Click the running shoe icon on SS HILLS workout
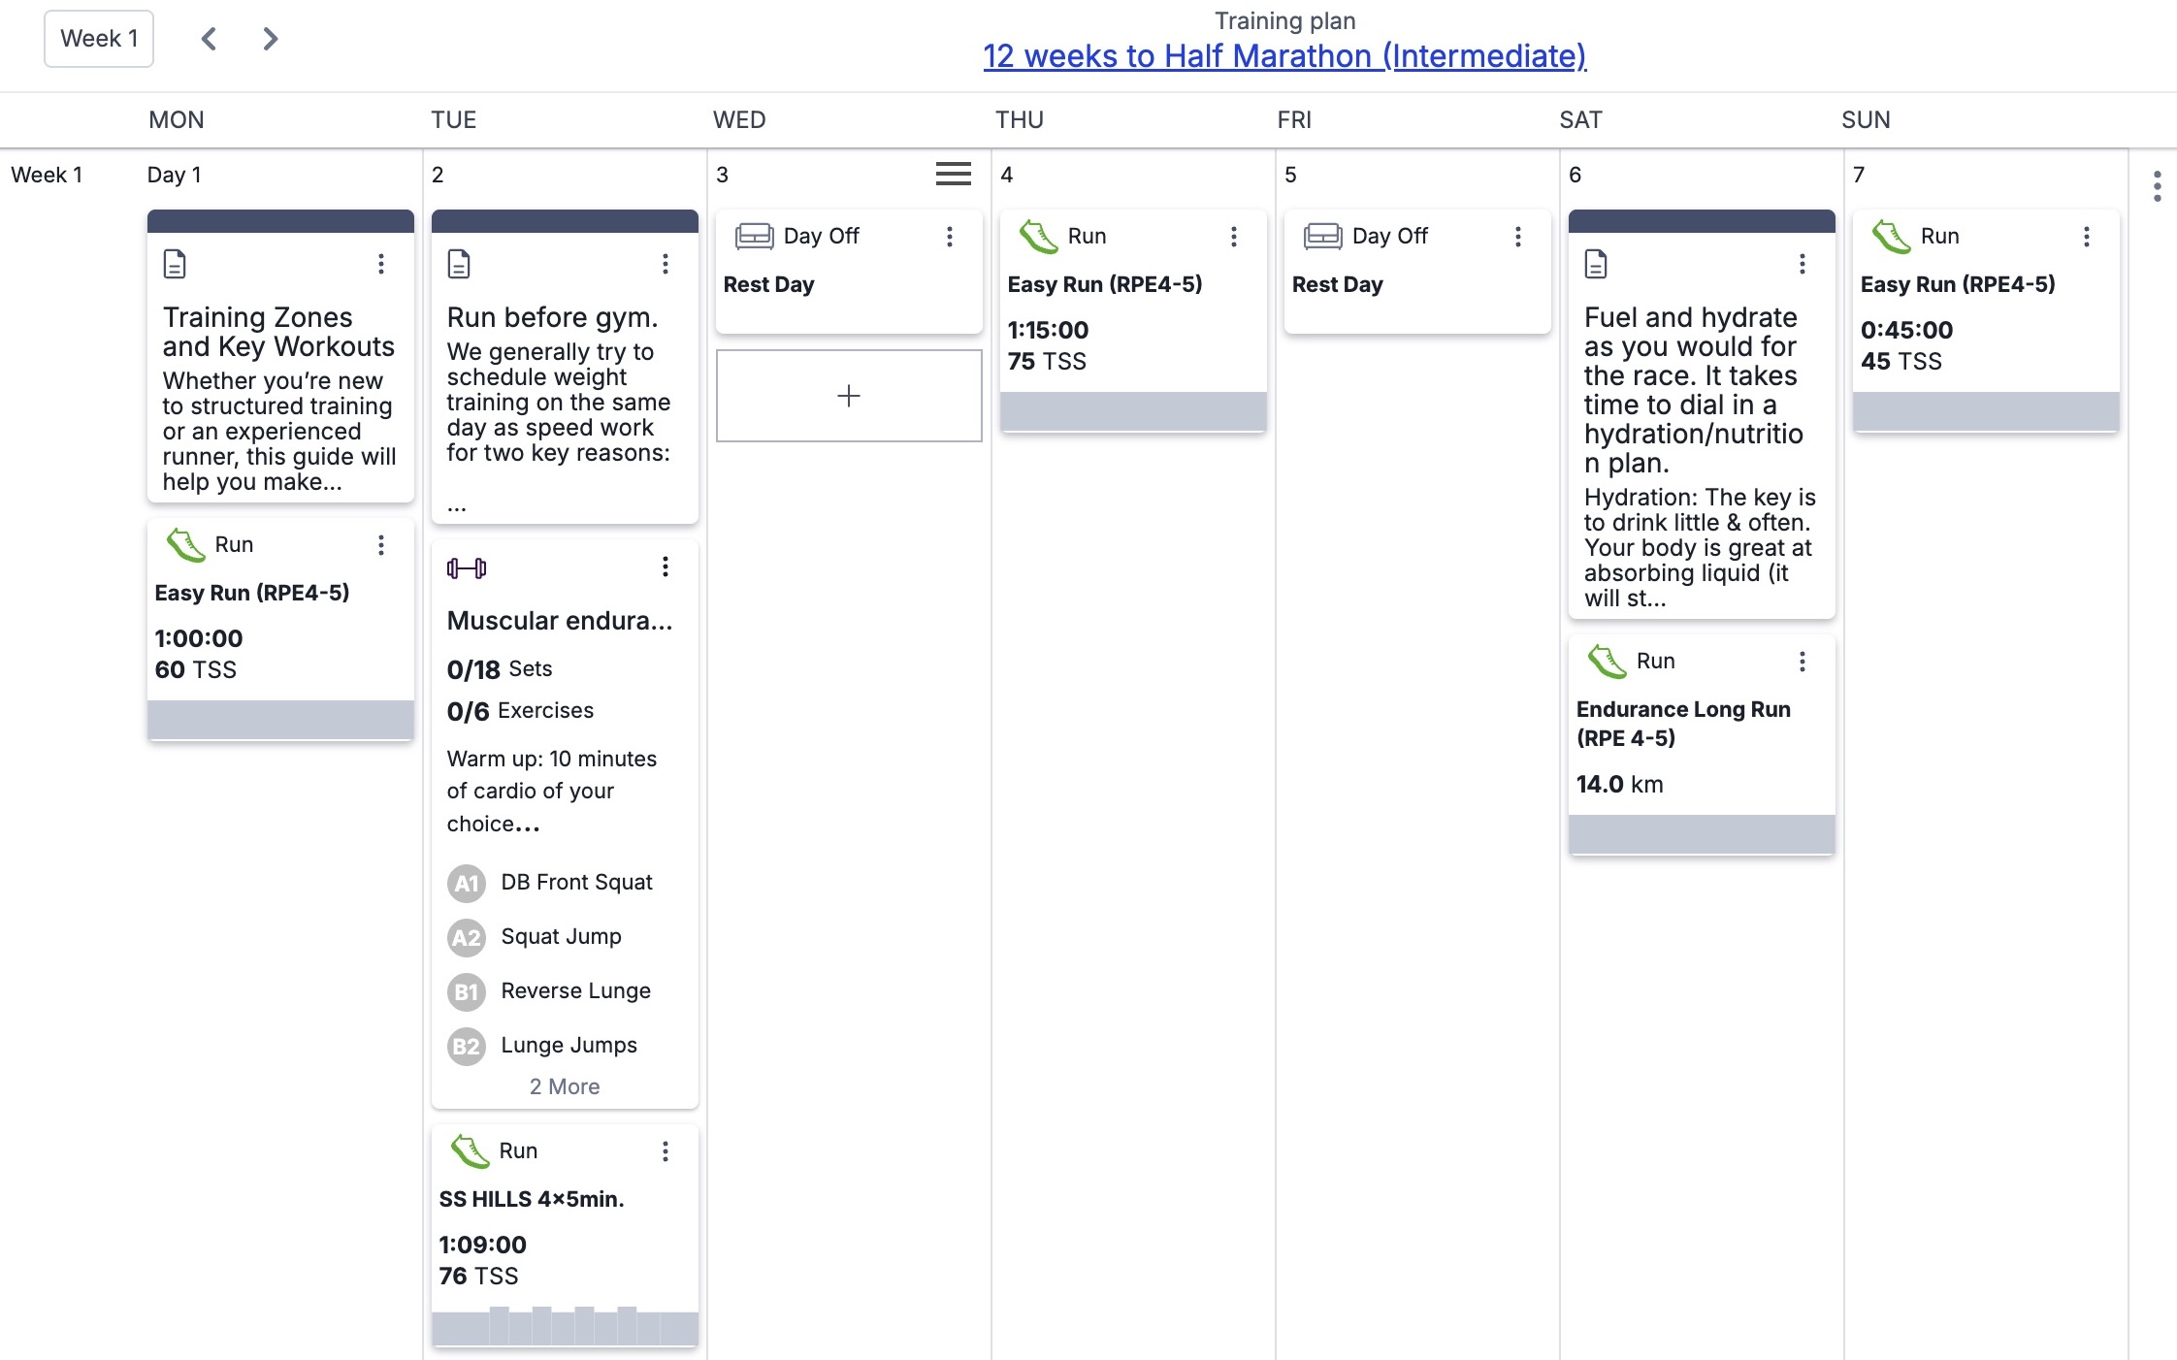2177x1360 pixels. [x=470, y=1150]
